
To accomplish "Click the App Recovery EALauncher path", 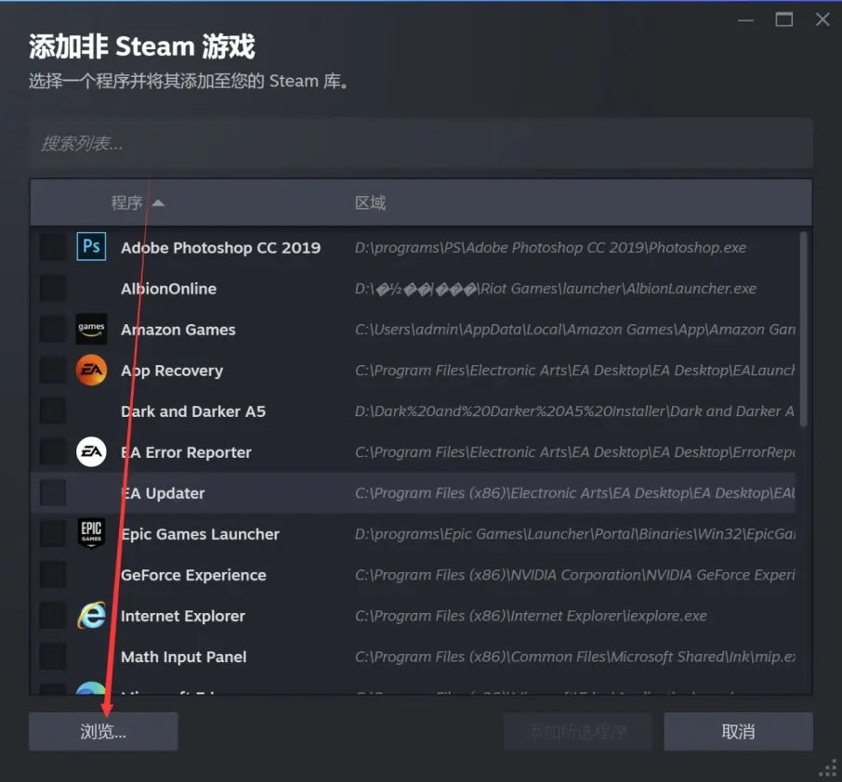I will (575, 371).
